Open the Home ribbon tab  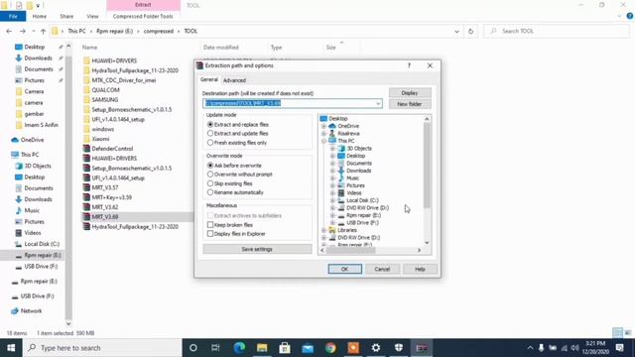(x=40, y=16)
